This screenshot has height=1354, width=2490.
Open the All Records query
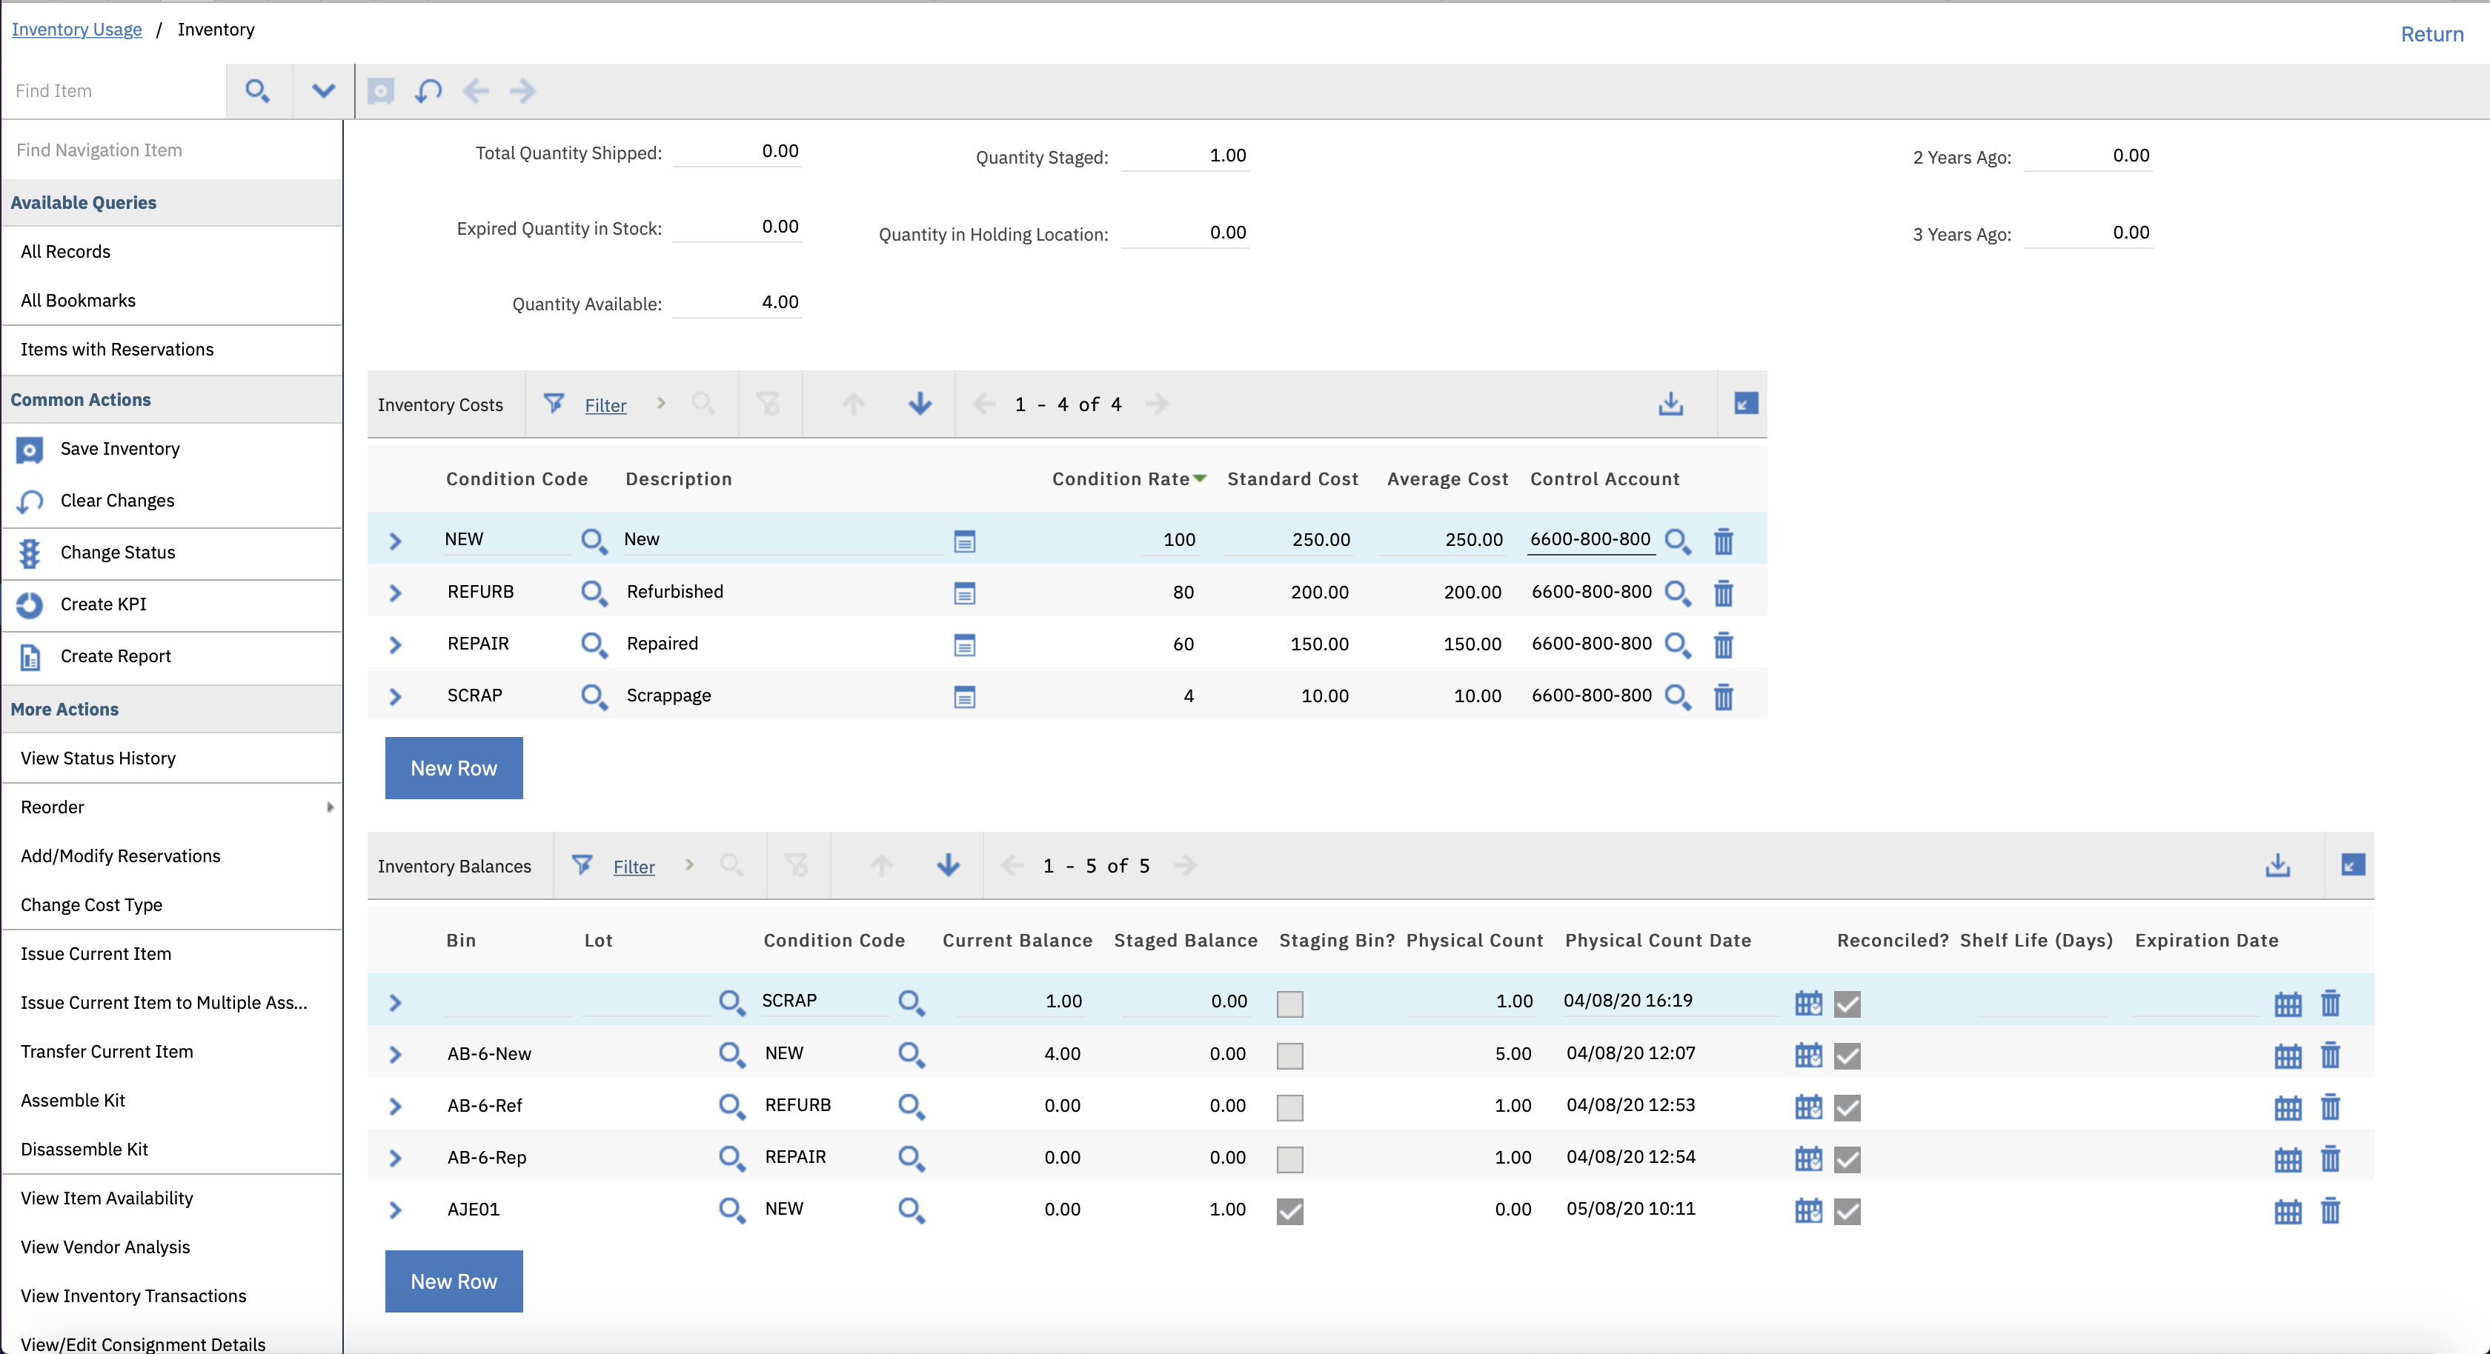(x=64, y=251)
